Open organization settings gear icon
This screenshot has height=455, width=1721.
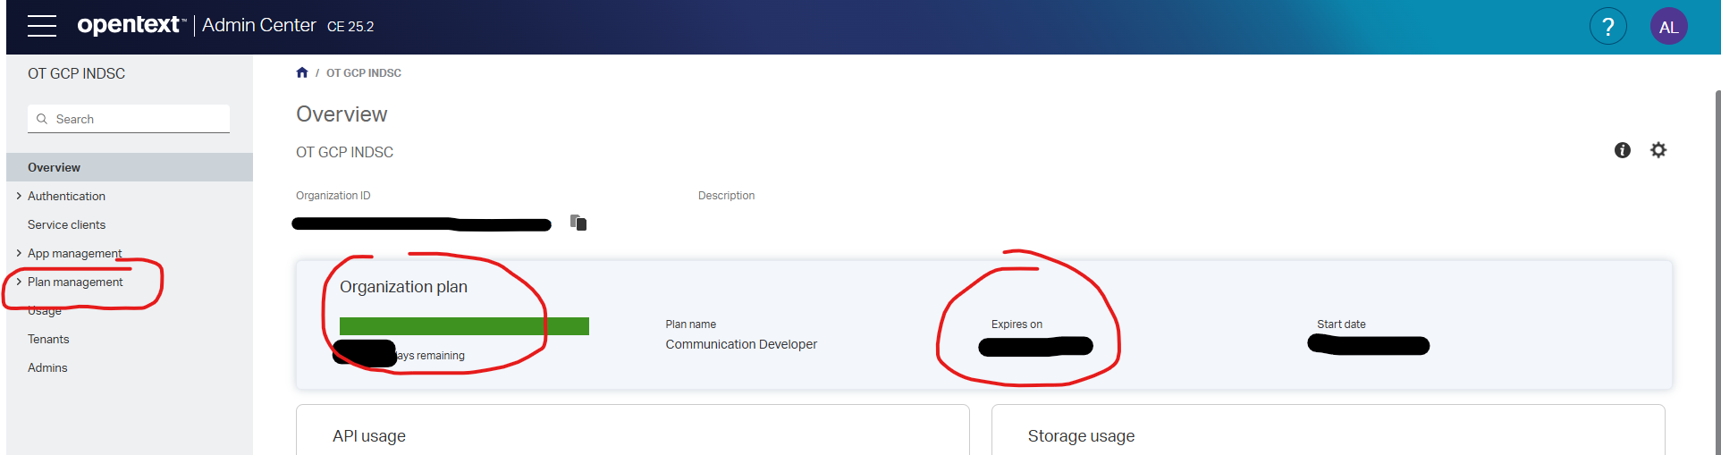click(x=1658, y=150)
